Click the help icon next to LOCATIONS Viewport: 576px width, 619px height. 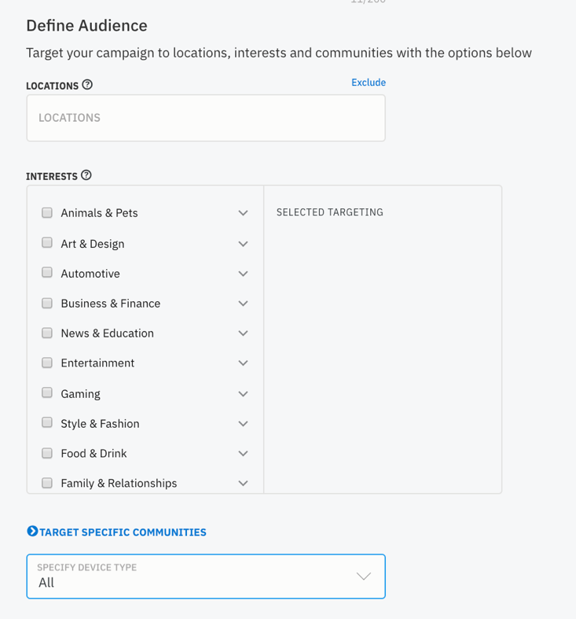tap(87, 84)
